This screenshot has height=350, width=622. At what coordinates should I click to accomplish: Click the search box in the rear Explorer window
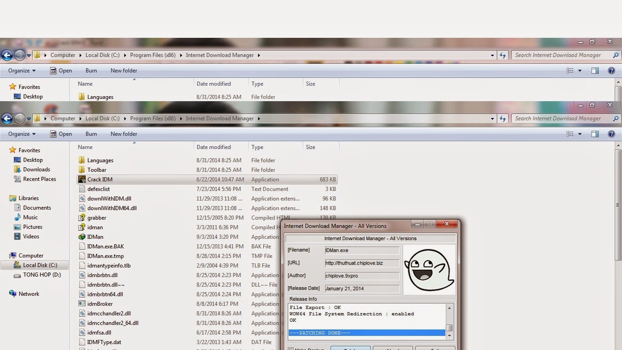tap(566, 55)
